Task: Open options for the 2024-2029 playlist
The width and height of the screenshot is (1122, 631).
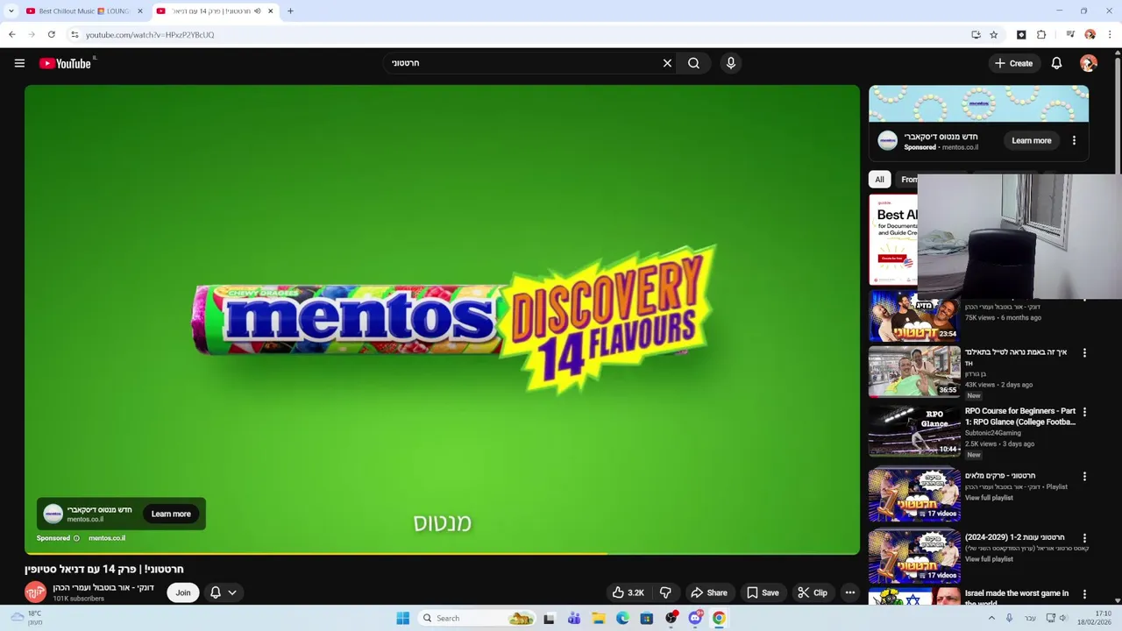Action: (x=1084, y=538)
